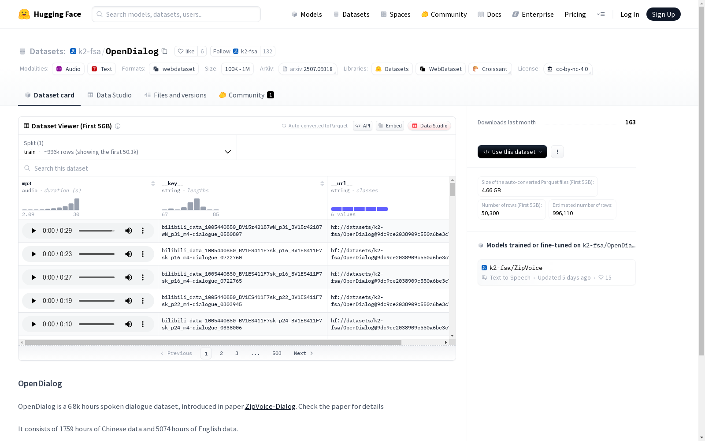
Task: Switch to the Dataset card tab
Action: pos(49,95)
